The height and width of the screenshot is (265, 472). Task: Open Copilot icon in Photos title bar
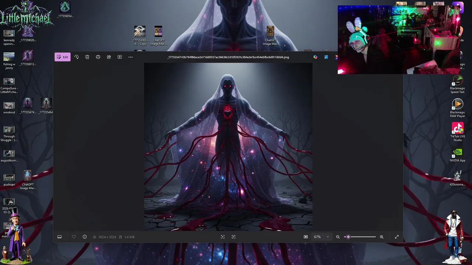(315, 57)
